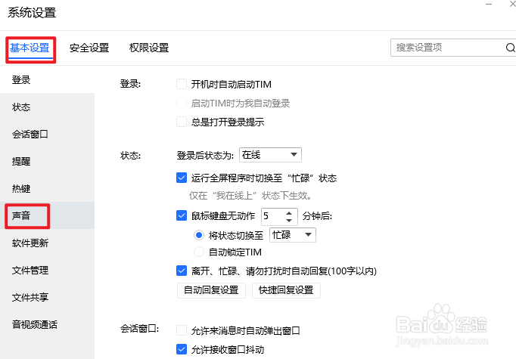Go to 声音 in sidebar
This screenshot has height=359, width=516.
pos(22,215)
